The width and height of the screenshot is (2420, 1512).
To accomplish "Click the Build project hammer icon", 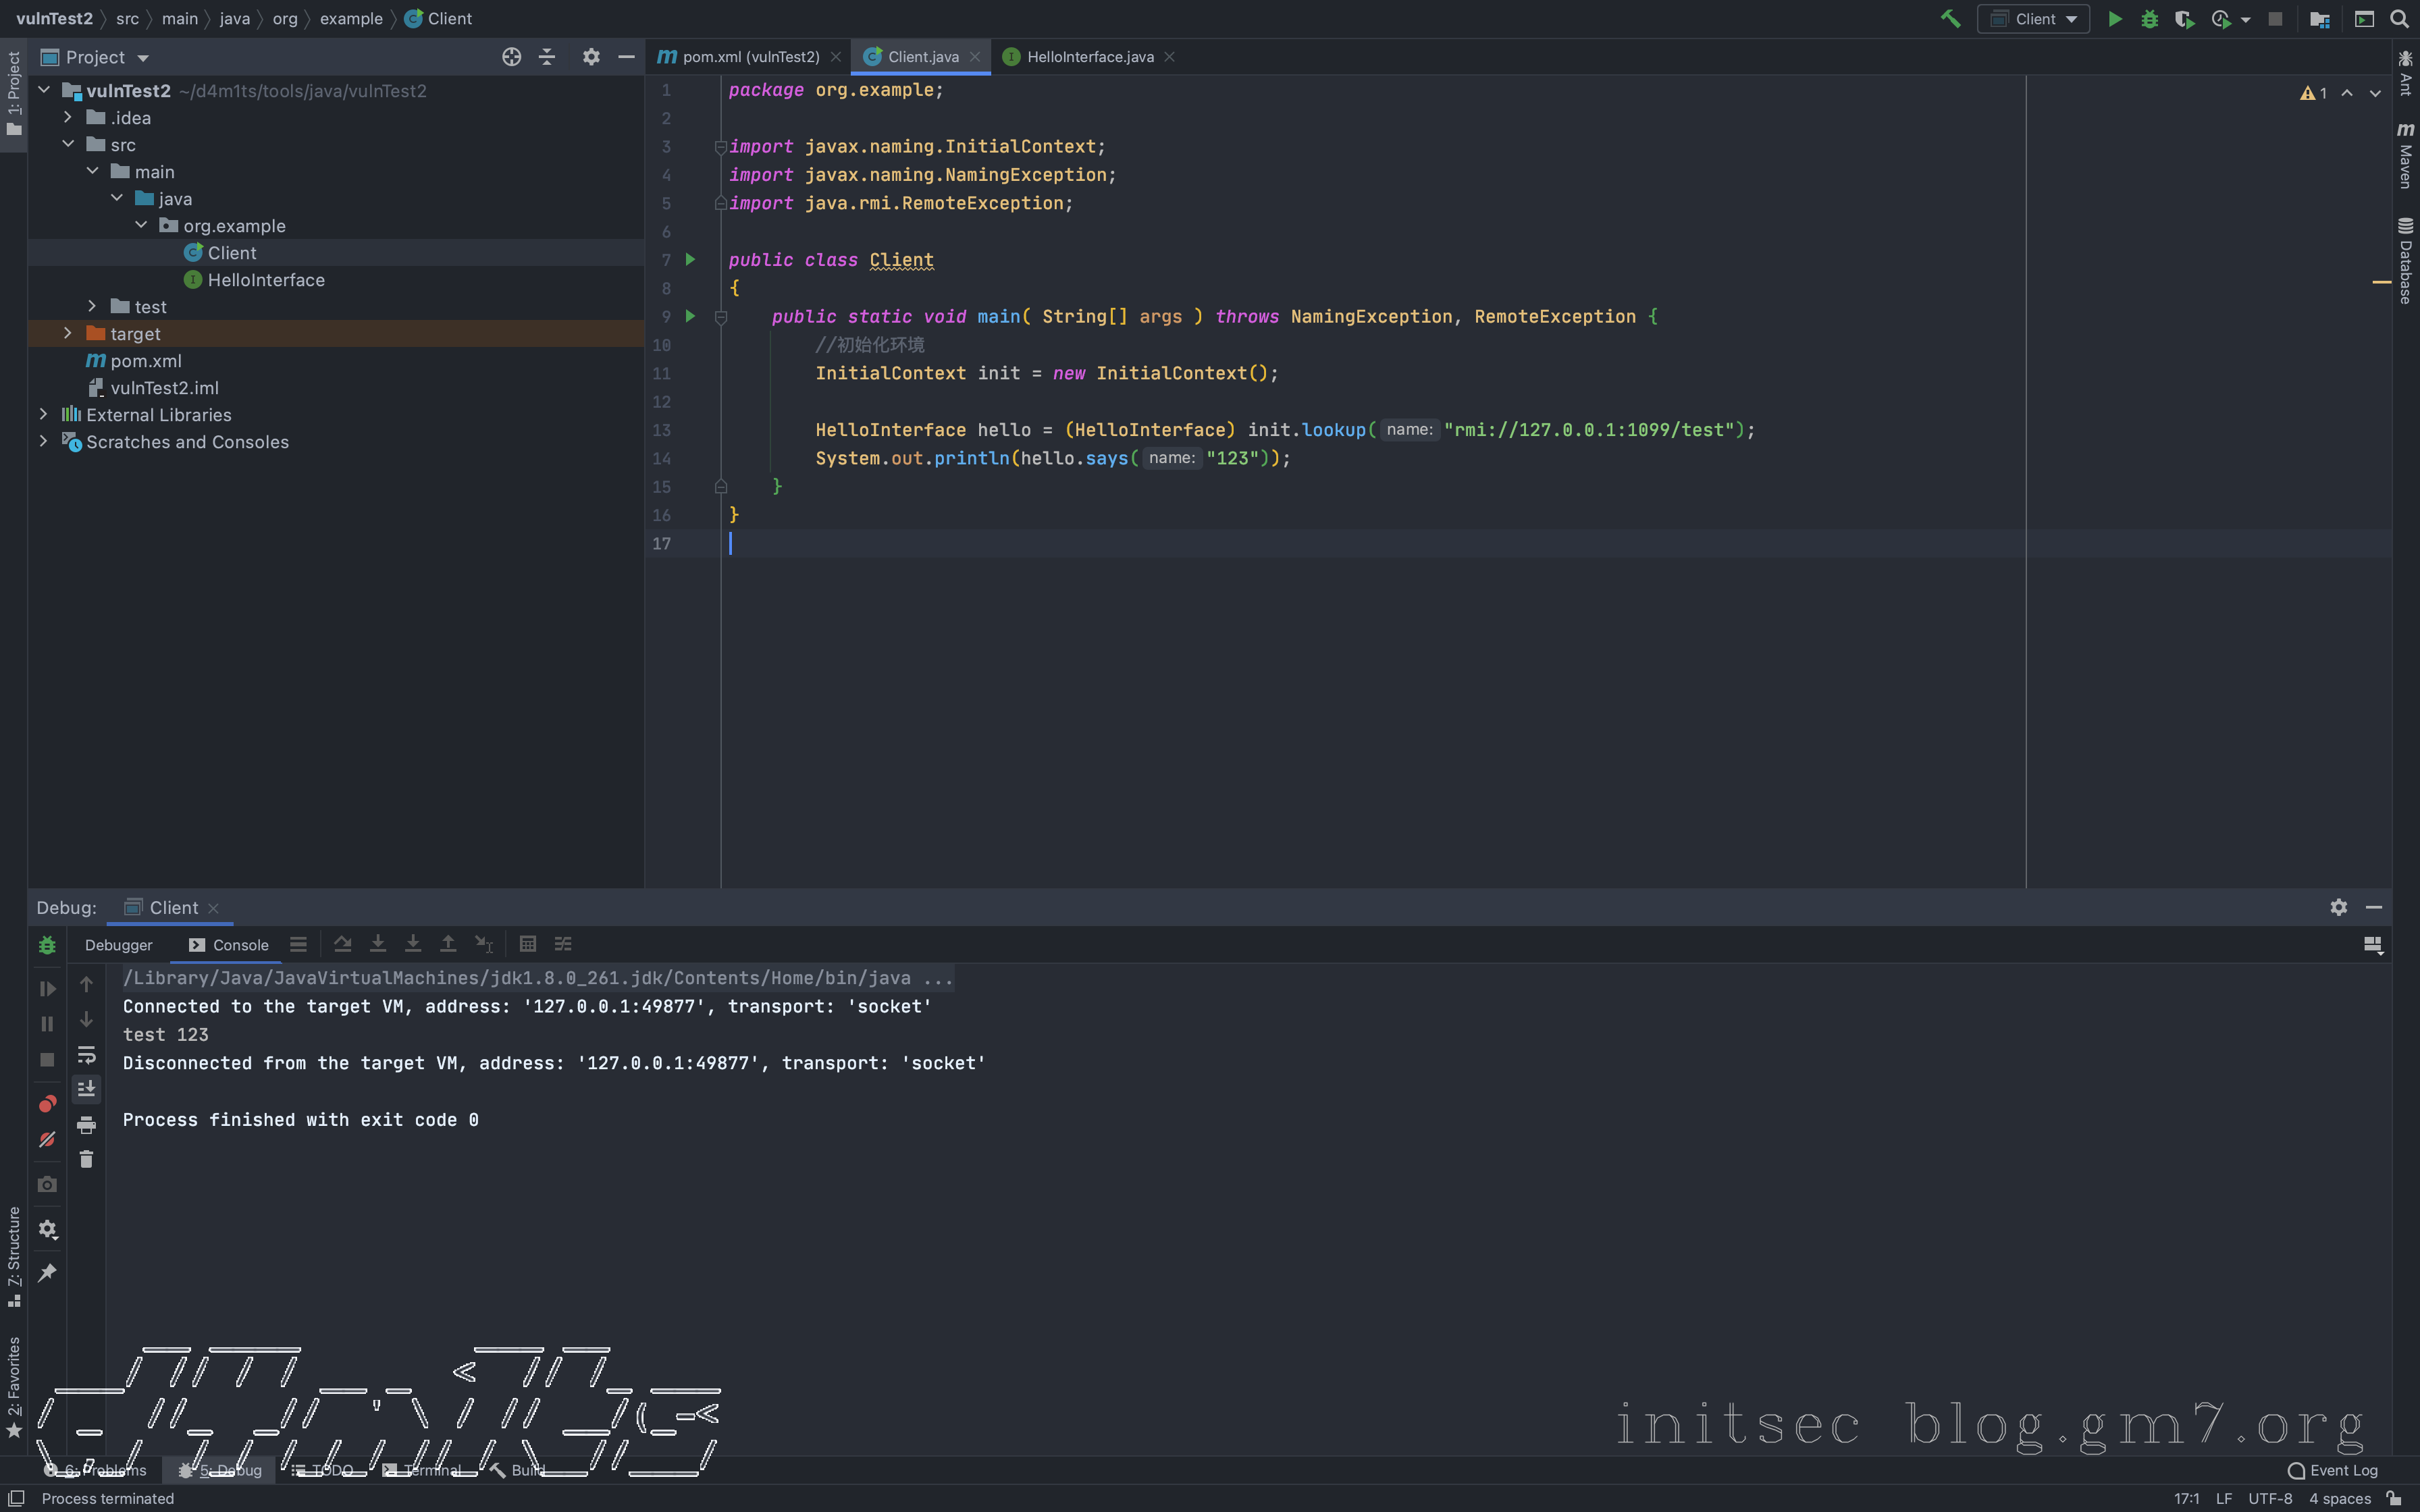I will coord(1950,19).
